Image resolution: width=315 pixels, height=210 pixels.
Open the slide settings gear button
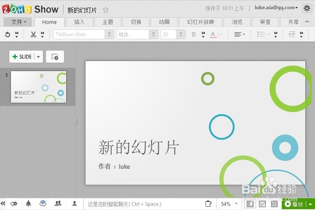pos(55,57)
